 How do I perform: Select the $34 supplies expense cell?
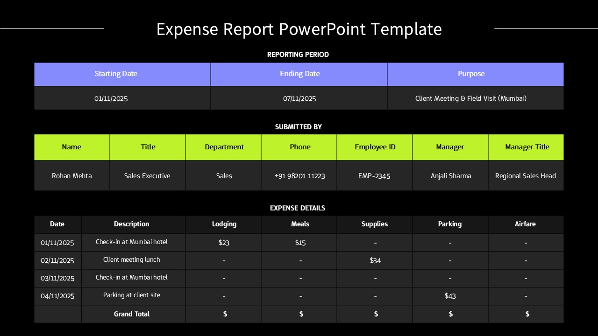[x=375, y=260]
